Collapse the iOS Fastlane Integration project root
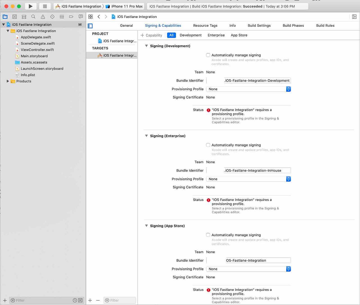 4,25
